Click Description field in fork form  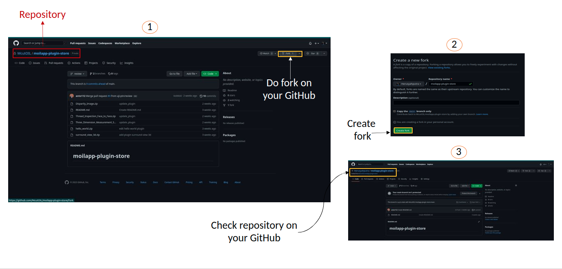[x=456, y=103]
